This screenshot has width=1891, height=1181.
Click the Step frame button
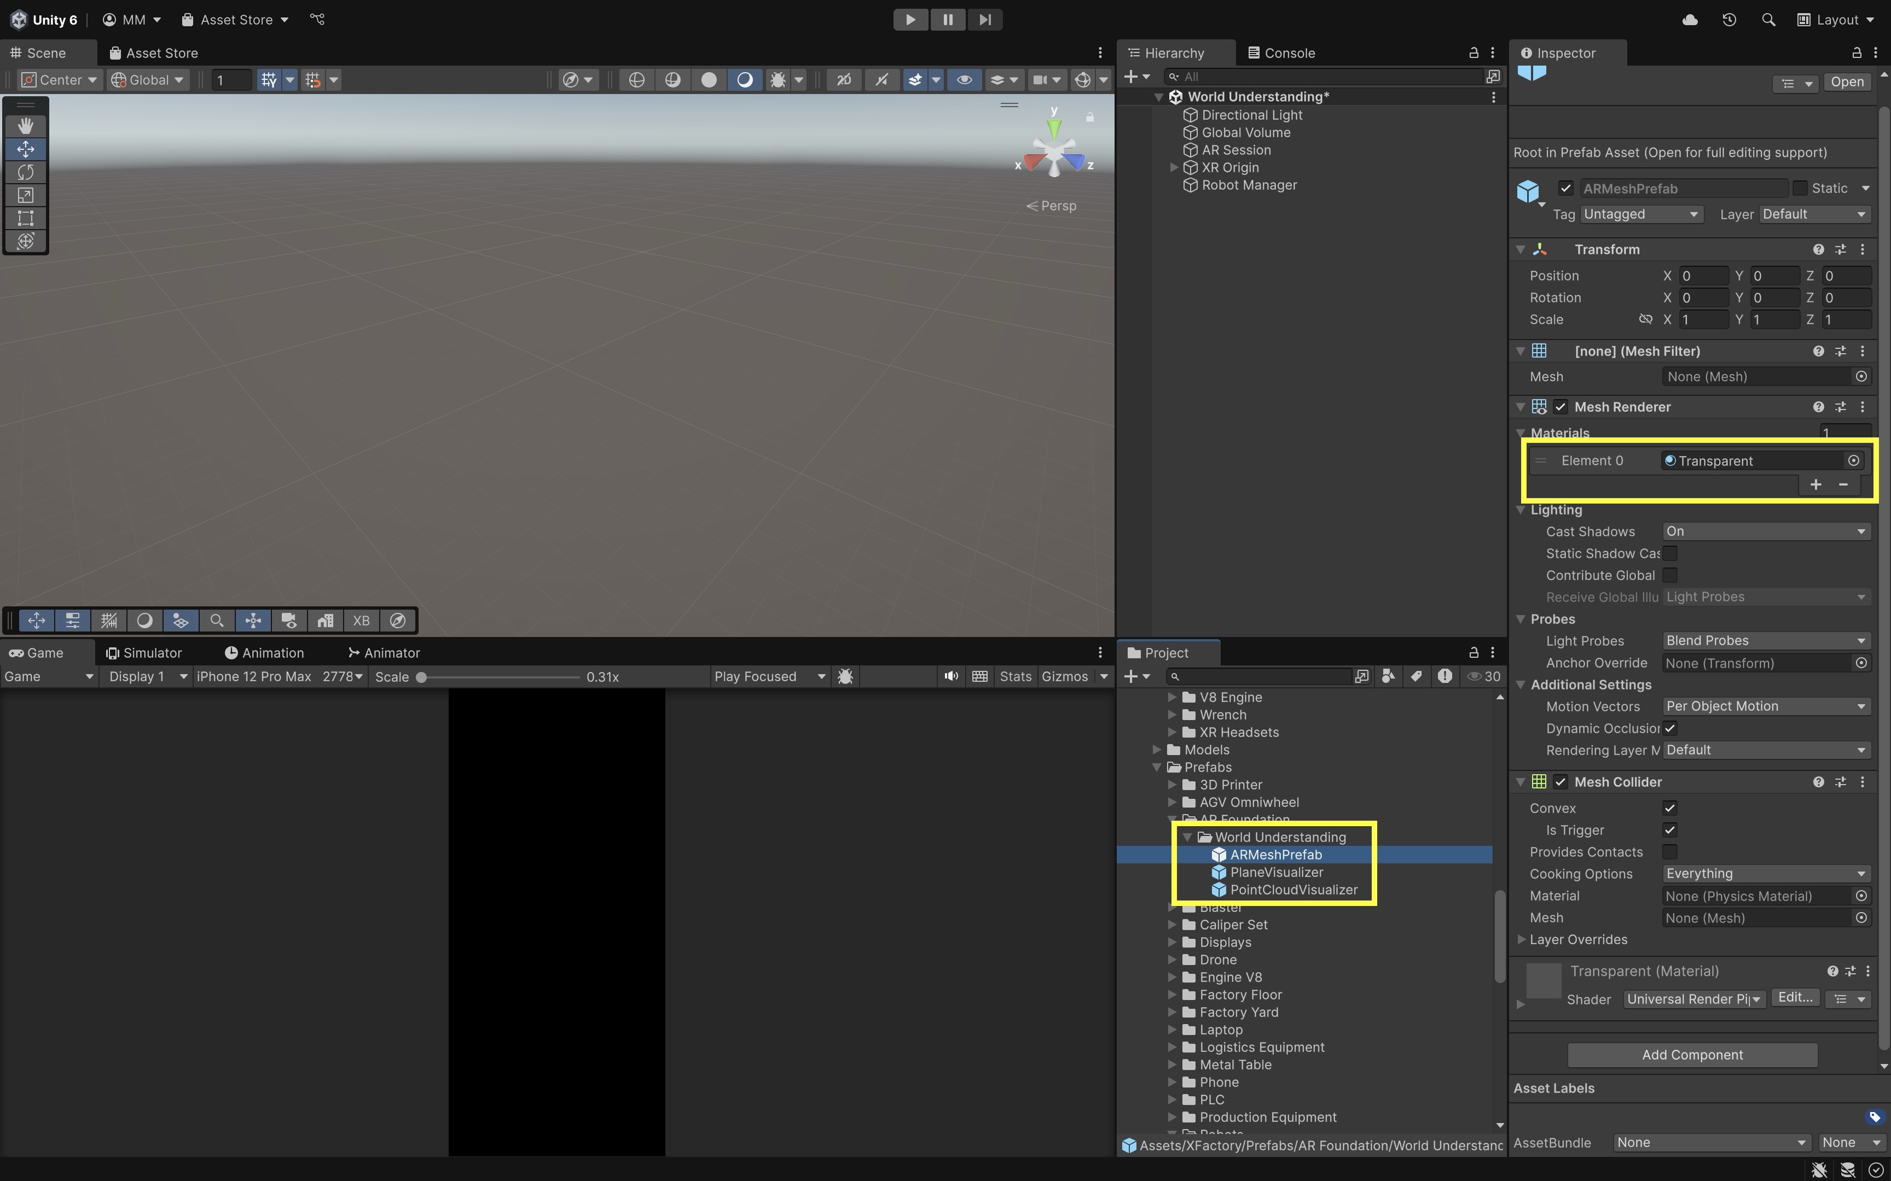pyautogui.click(x=984, y=20)
